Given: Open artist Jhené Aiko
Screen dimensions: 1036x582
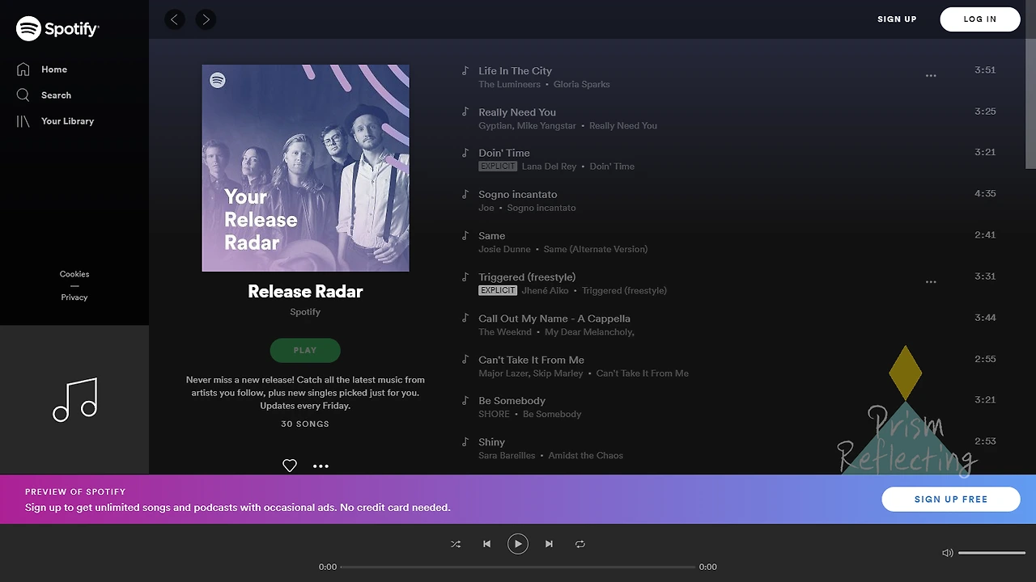Looking at the screenshot, I should pos(545,291).
